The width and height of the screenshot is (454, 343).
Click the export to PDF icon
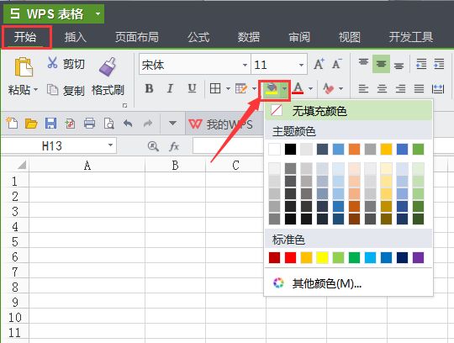70,124
